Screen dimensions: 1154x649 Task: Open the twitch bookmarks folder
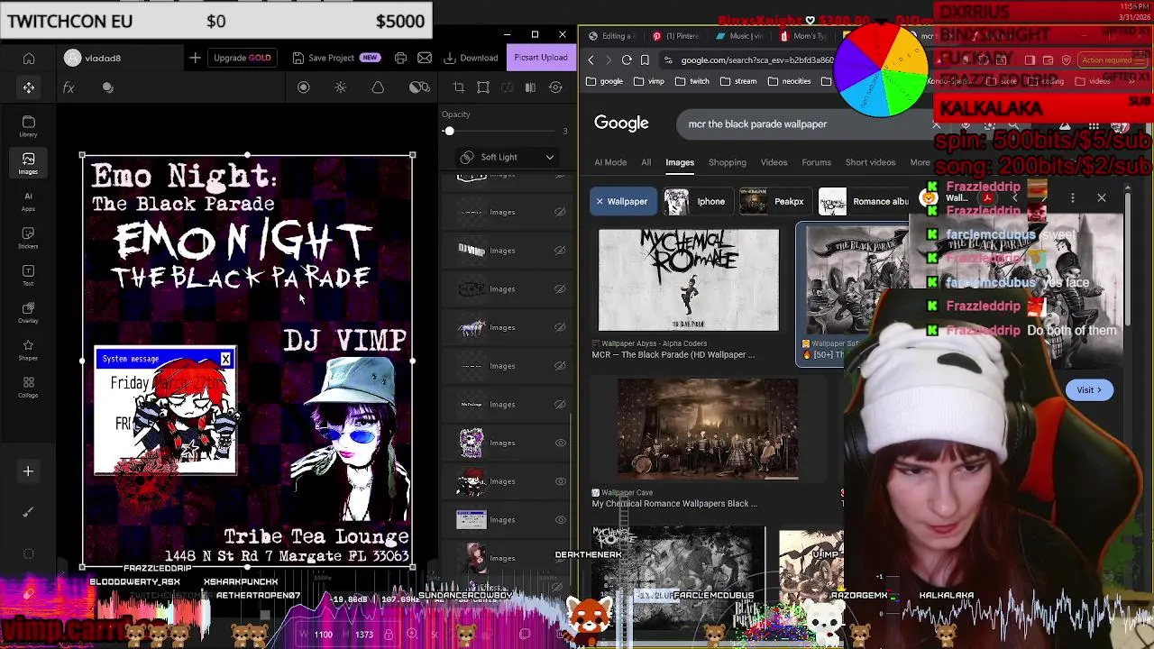(691, 81)
